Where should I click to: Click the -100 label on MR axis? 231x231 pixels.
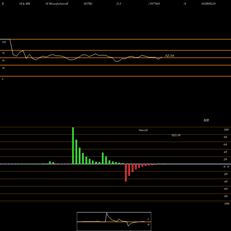click(226, 204)
